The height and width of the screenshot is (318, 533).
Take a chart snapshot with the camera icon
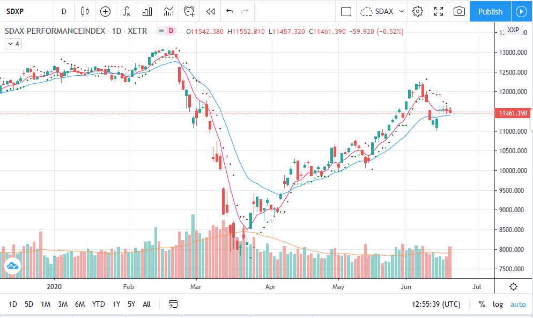pos(459,11)
